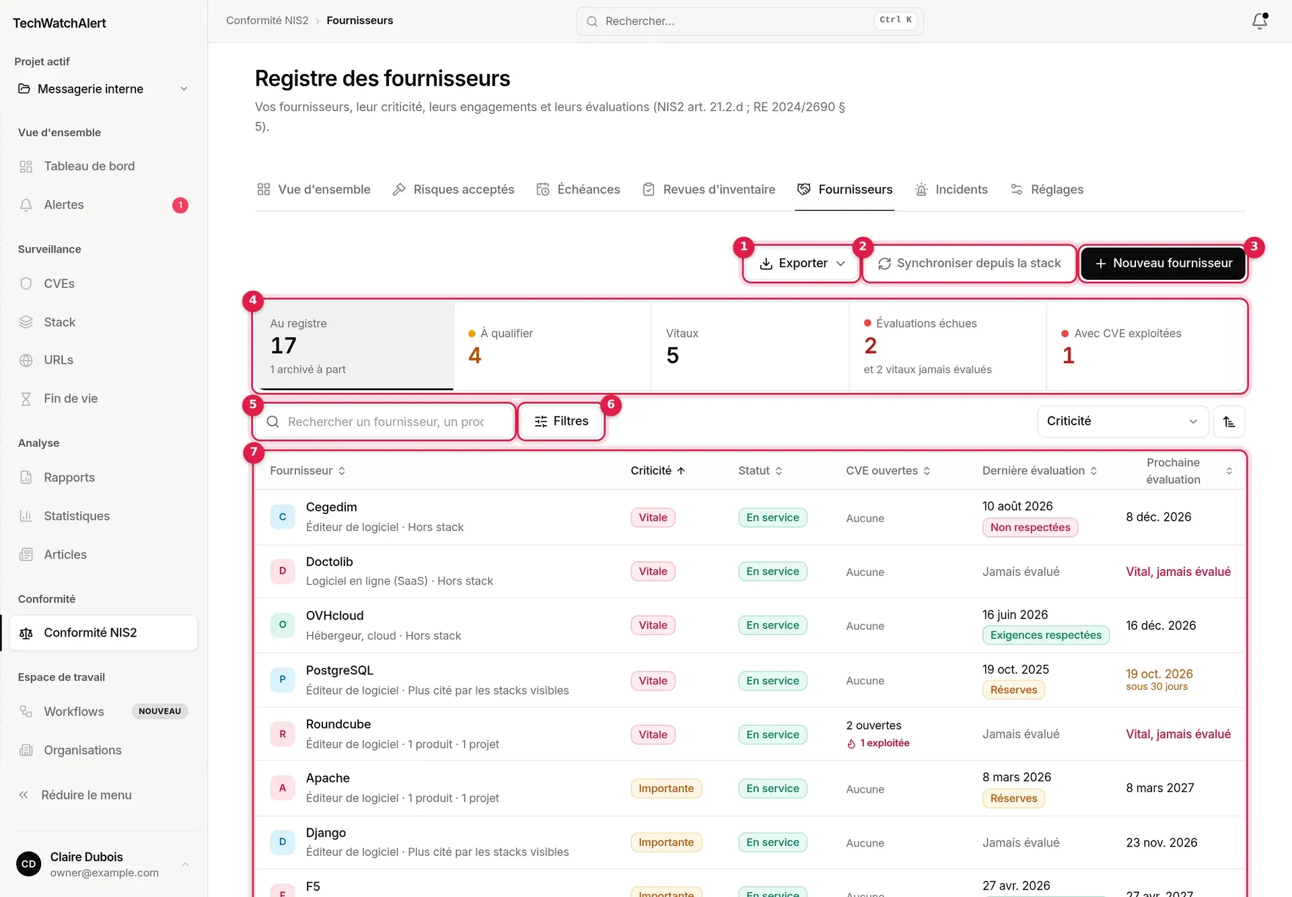Select Fournisseurs tab
1292x897 pixels.
point(845,190)
